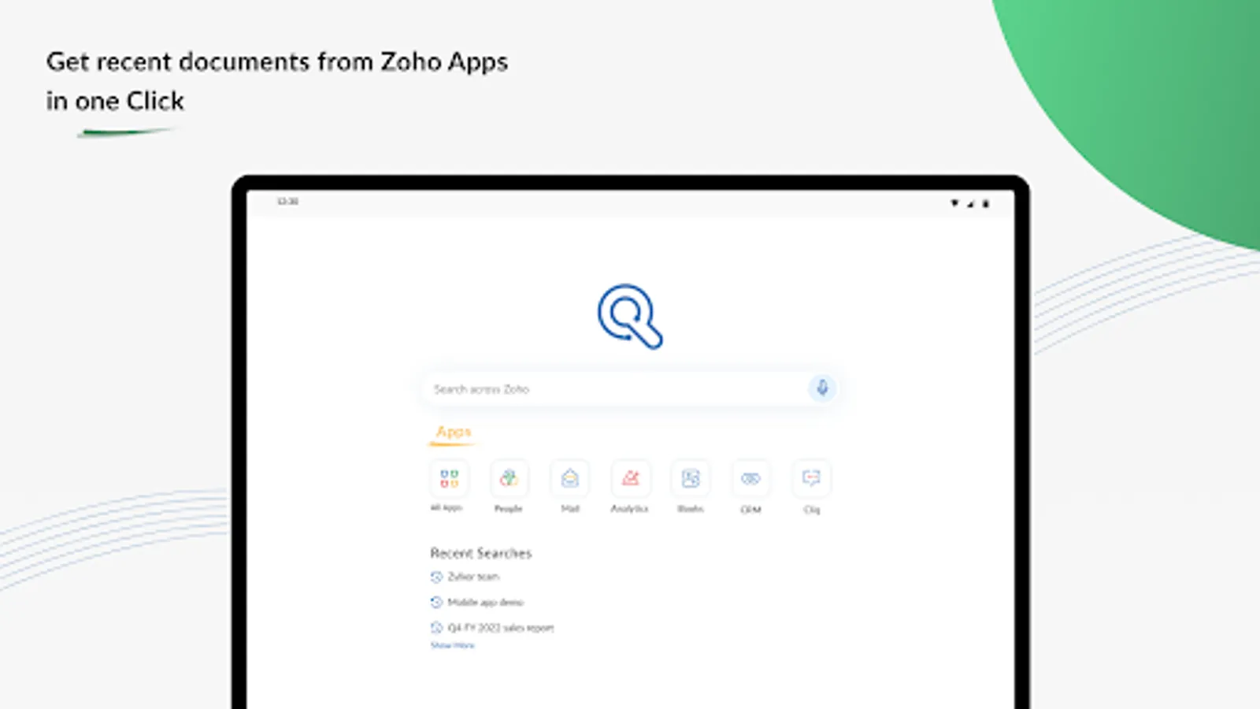Open the All Apps grid icon

449,478
